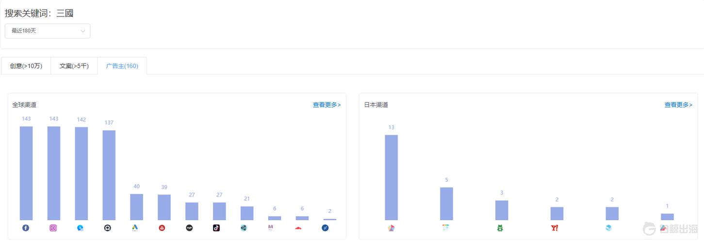Screen dimensions: 704x242
Task: Click the Japan channel bar showing 5
Action: point(446,204)
